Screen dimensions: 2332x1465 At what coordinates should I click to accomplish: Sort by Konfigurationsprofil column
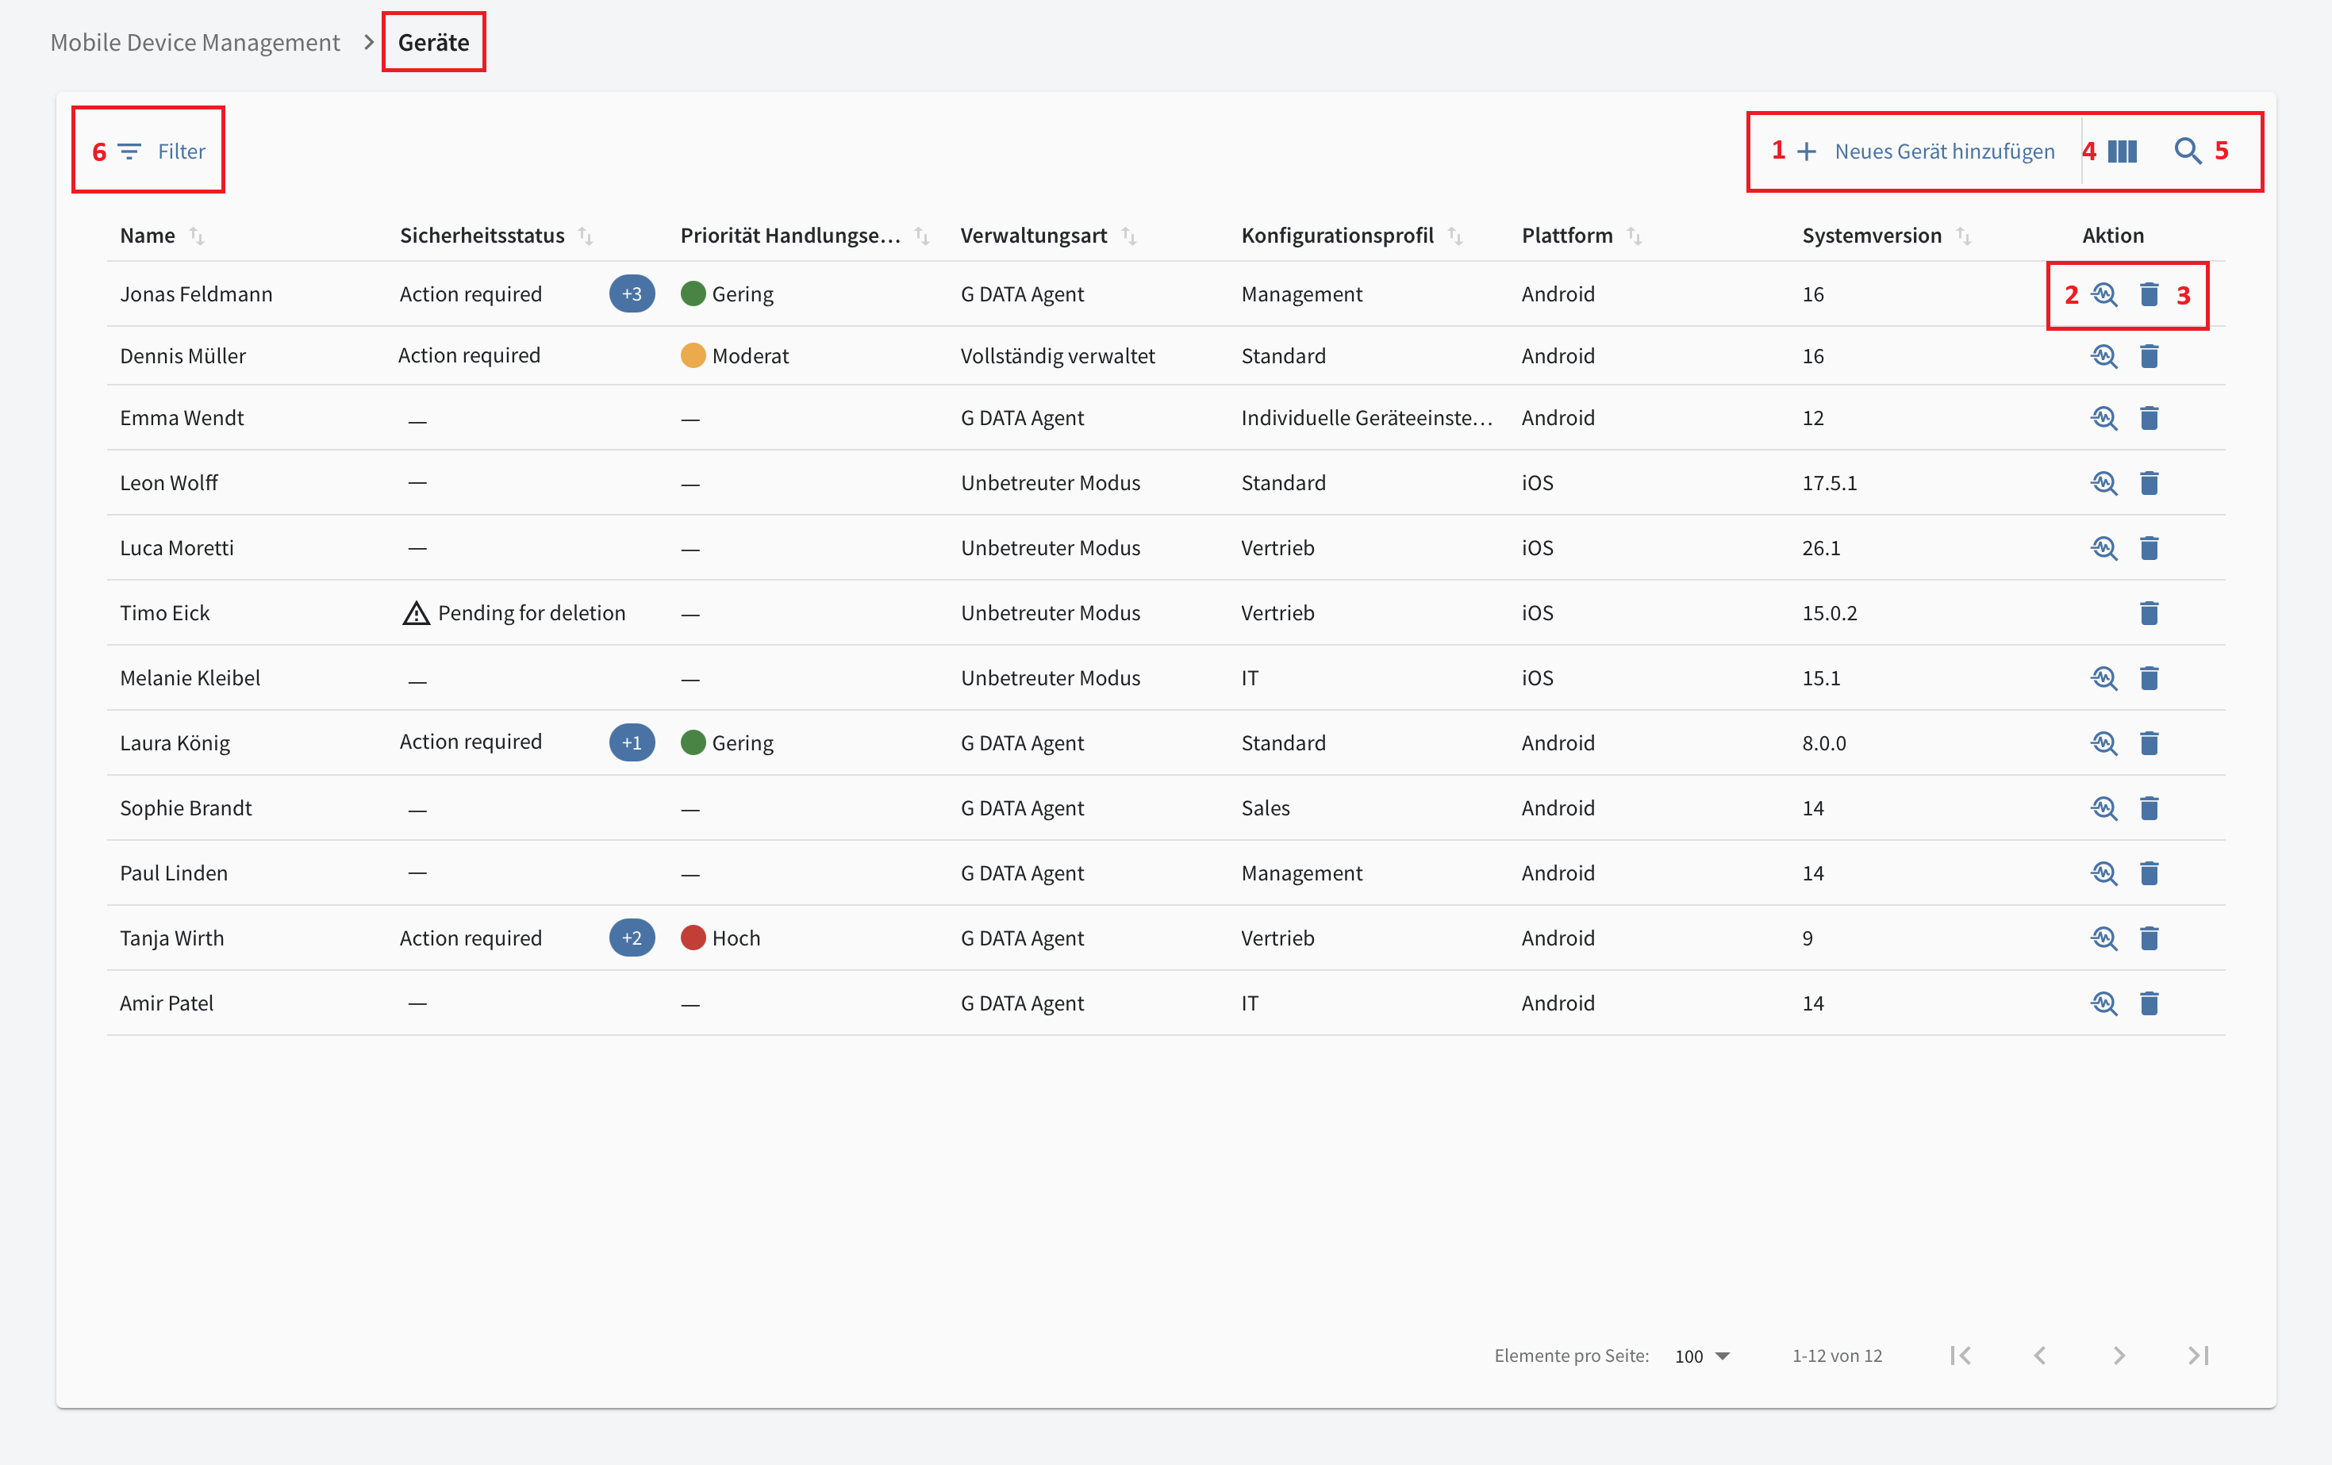pyautogui.click(x=1455, y=236)
